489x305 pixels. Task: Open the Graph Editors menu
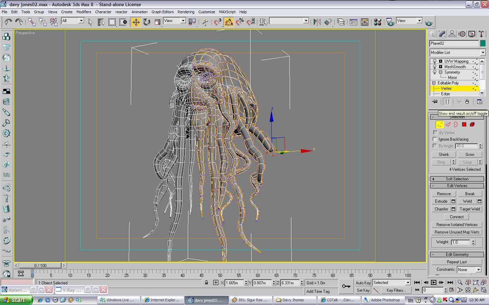pos(162,12)
